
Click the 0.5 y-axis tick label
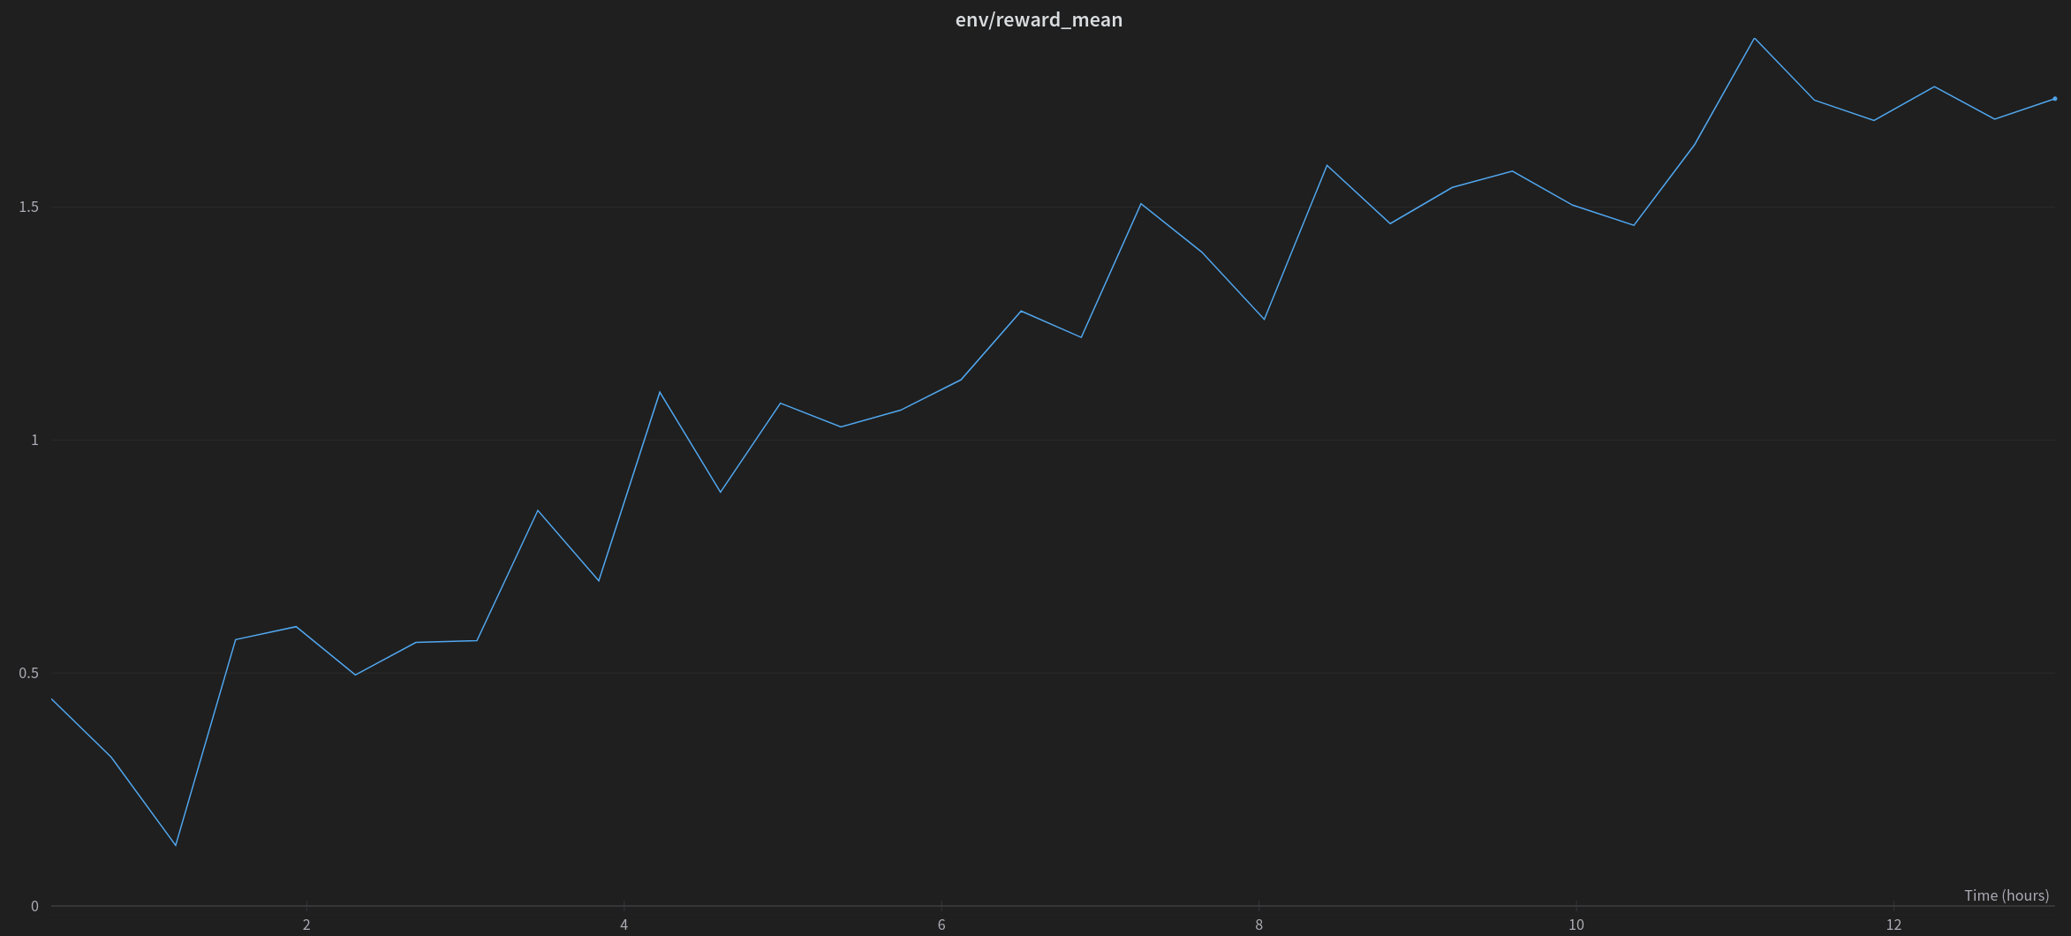(29, 673)
